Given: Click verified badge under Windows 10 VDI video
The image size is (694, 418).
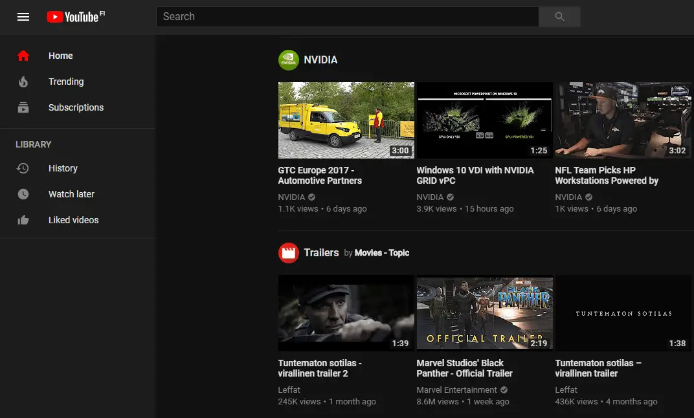Looking at the screenshot, I should pos(450,197).
